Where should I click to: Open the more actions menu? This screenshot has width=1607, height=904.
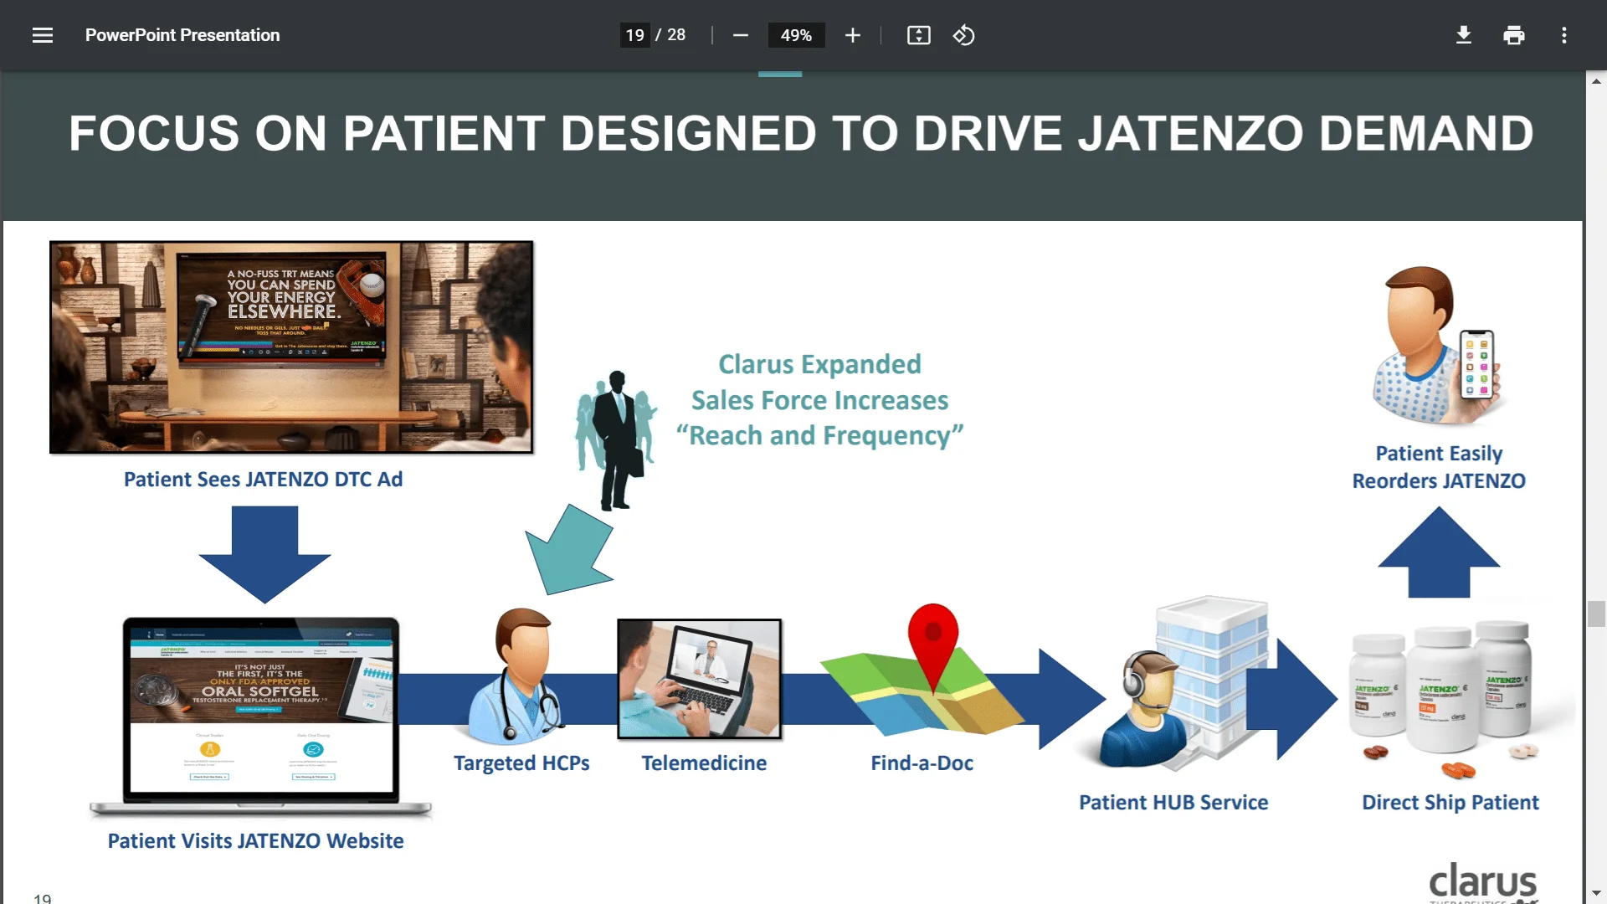pyautogui.click(x=1564, y=35)
